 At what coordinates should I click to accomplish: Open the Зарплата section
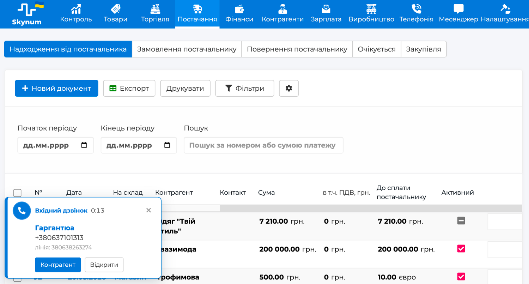point(326,14)
